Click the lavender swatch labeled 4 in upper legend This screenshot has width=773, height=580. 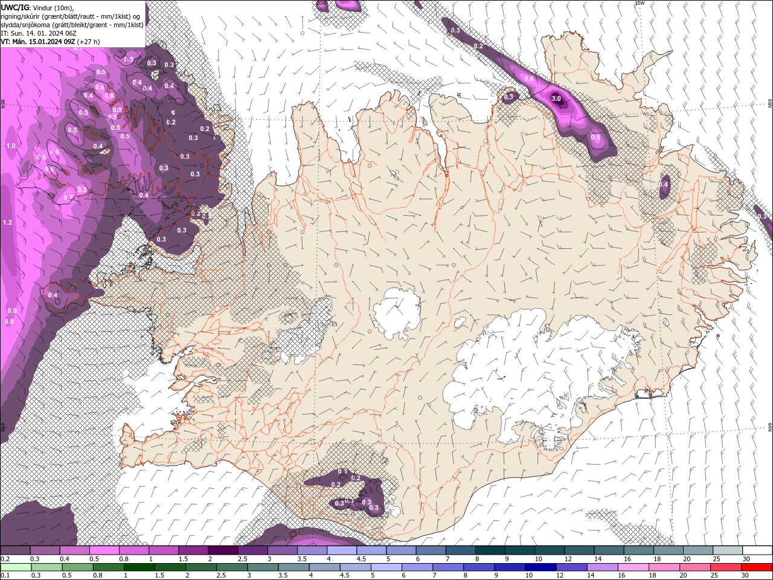(x=341, y=550)
